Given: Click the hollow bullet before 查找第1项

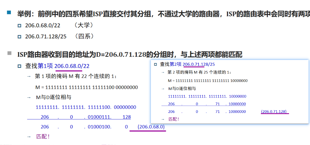Looking at the screenshot, I should (x=19, y=66).
